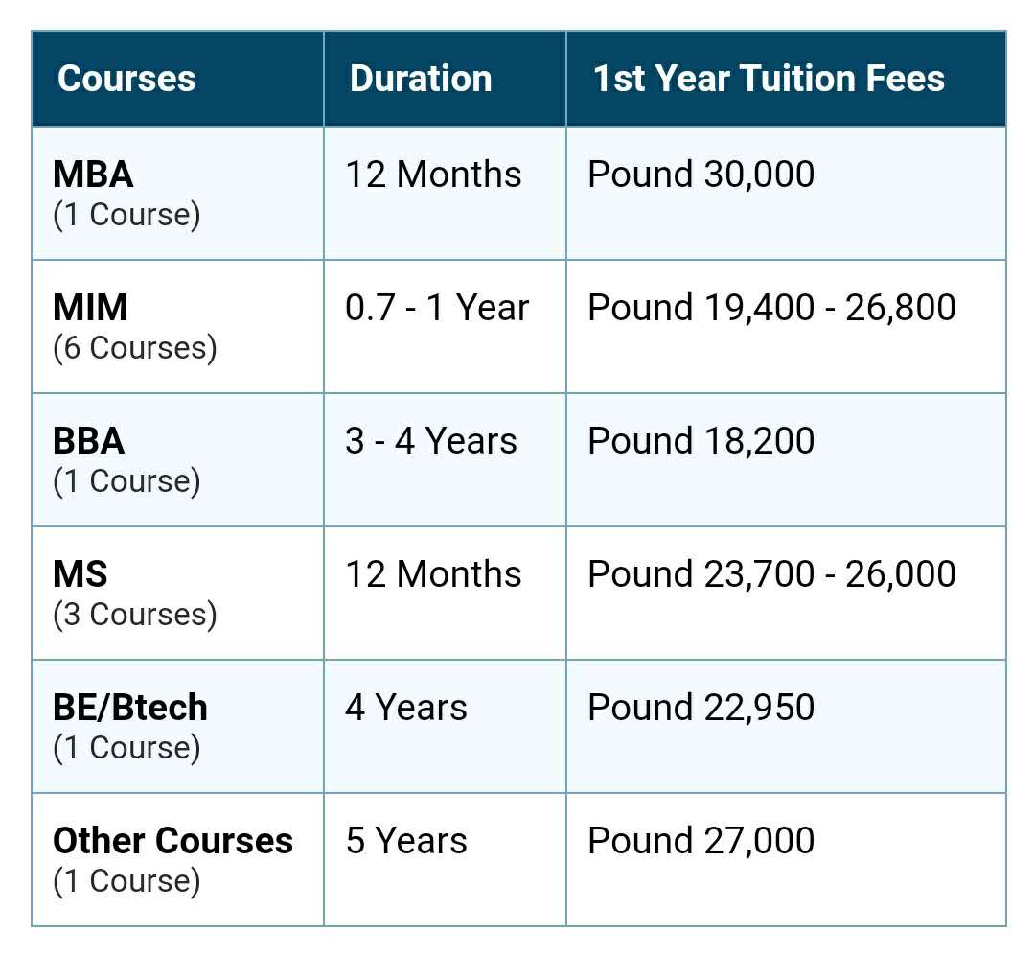1035x956 pixels.
Task: Select the MS course name
Action: (x=80, y=574)
